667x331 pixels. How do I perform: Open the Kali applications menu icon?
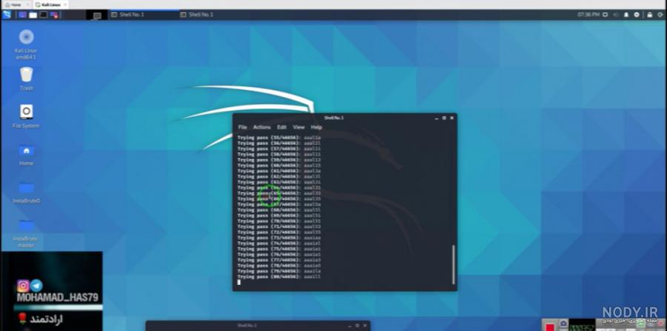pyautogui.click(x=7, y=15)
